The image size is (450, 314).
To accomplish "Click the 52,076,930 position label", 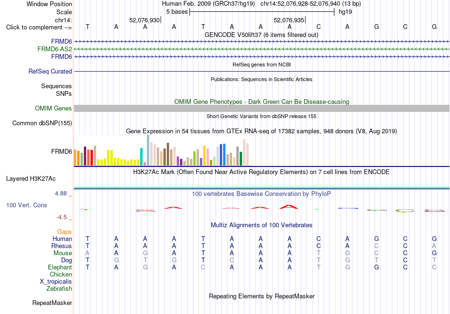I will coord(144,20).
